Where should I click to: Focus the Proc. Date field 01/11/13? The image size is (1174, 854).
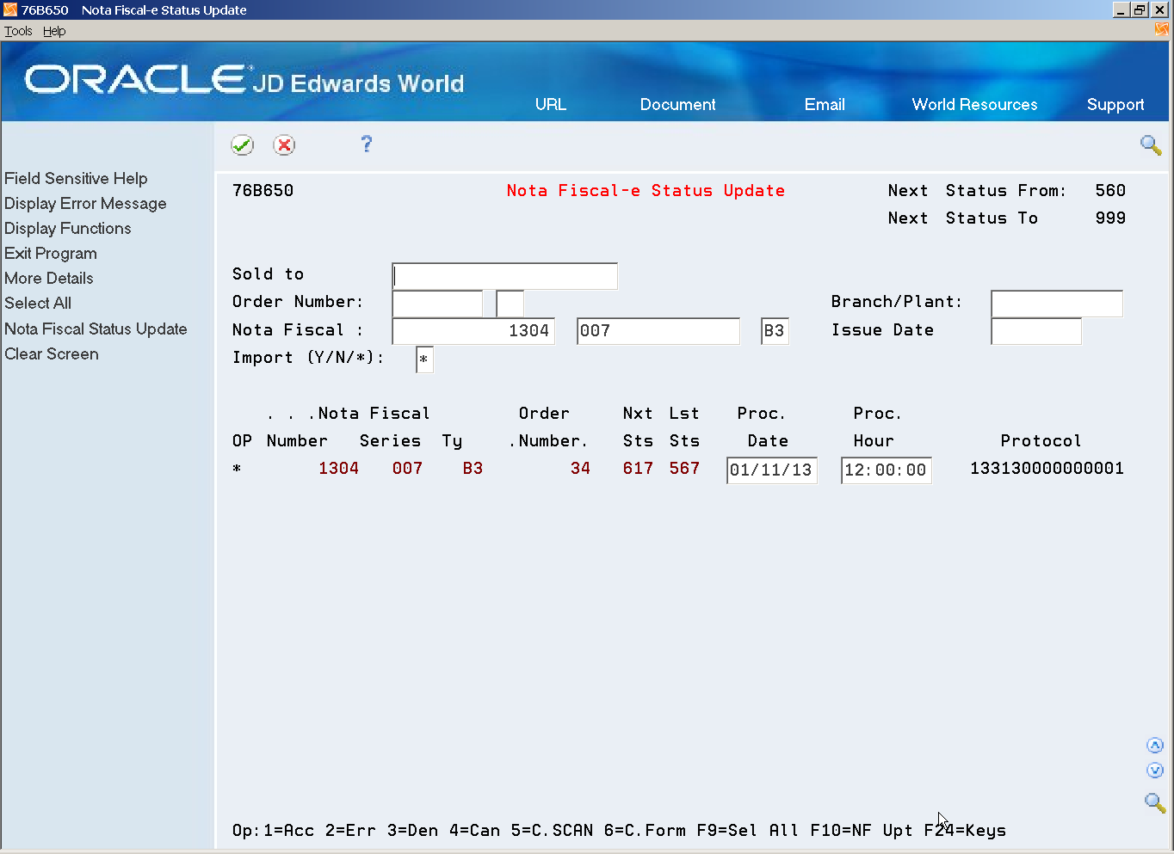click(772, 470)
